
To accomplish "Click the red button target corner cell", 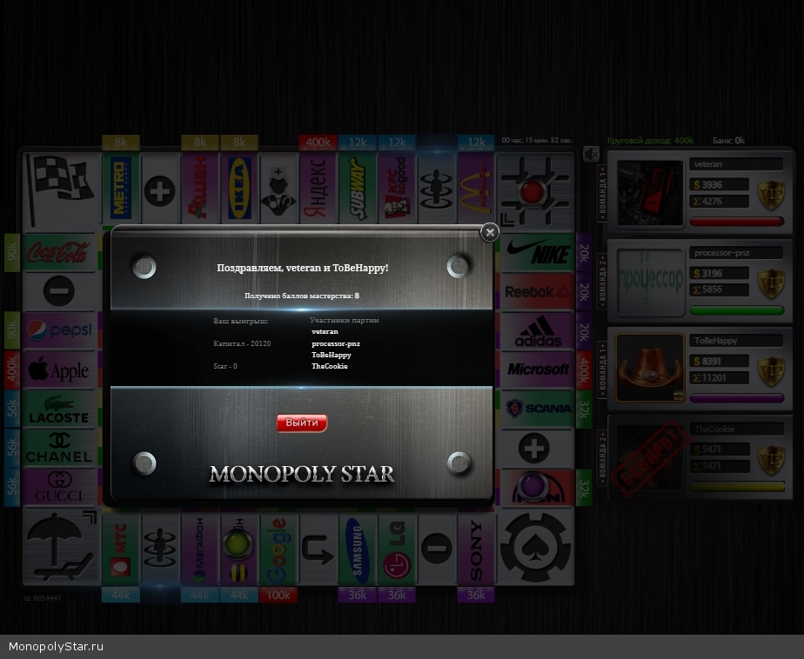I will click(x=535, y=190).
